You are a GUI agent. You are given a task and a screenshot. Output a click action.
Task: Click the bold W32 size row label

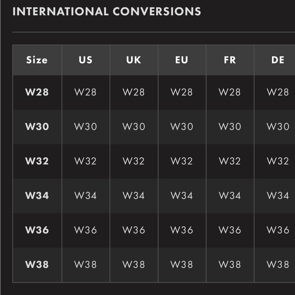tap(37, 161)
